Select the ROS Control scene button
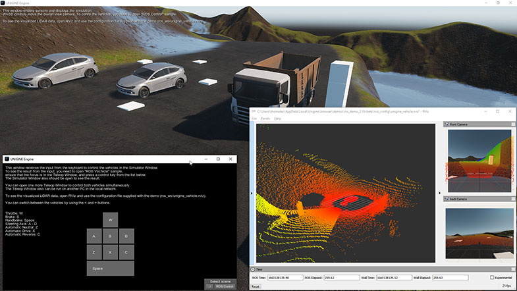Screen dimensions: 517x291 click(x=220, y=286)
